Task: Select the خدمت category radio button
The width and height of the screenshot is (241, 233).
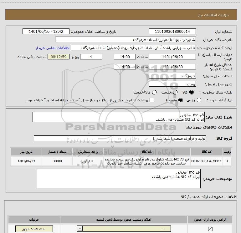Action: [175, 92]
